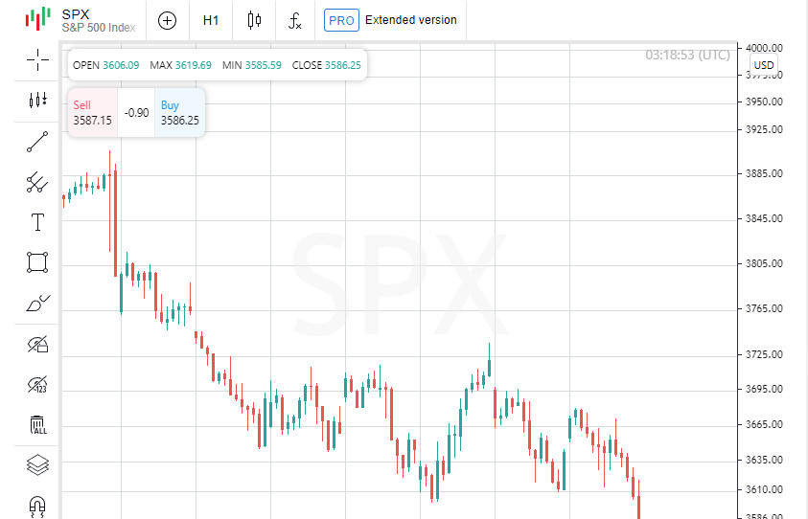Viewport: 808px width, 519px height.
Task: Open the object layers panel
Action: [37, 465]
